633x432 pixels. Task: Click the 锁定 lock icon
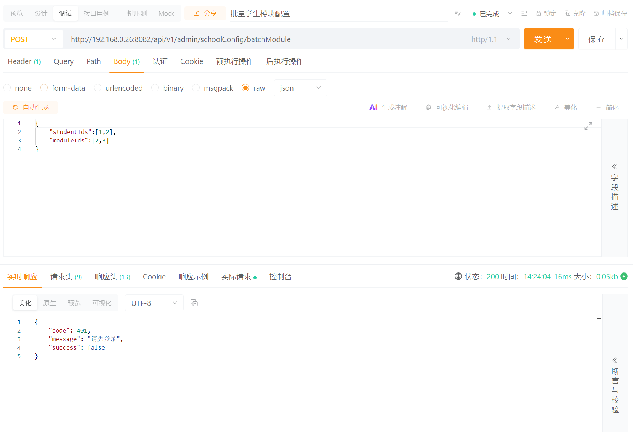pos(539,13)
